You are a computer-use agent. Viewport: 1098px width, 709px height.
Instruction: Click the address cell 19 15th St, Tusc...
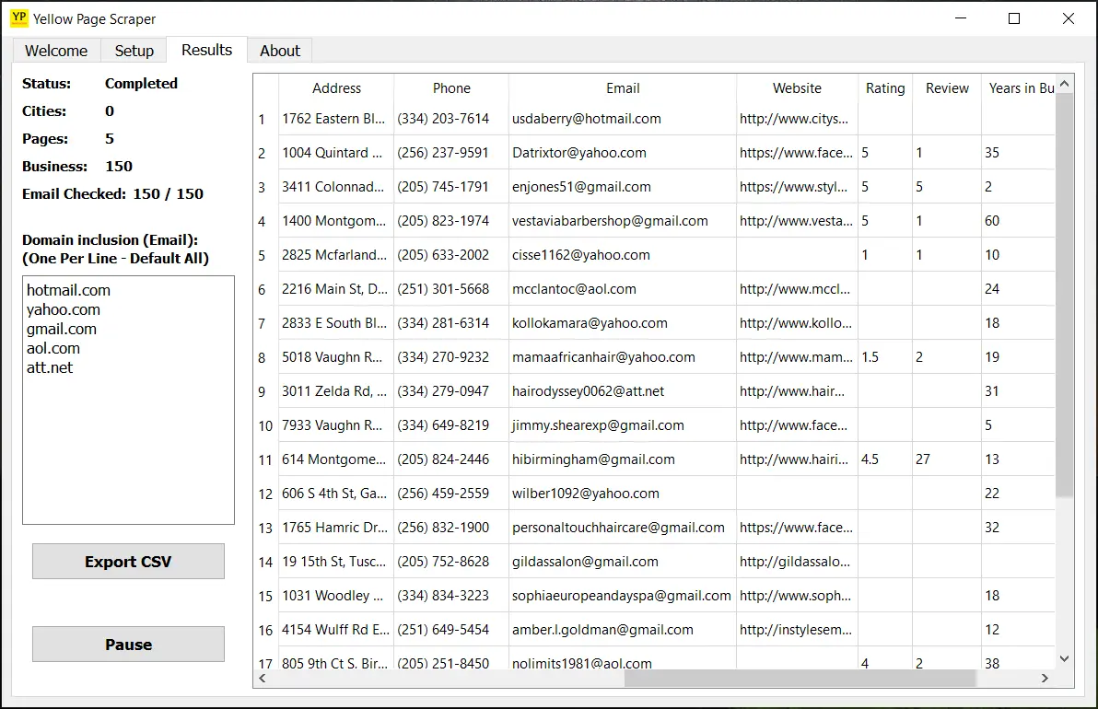point(336,562)
